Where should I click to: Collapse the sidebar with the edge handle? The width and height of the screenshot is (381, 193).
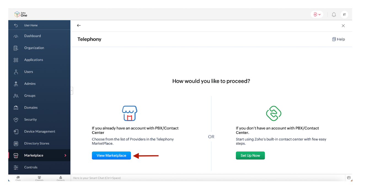[72, 90]
